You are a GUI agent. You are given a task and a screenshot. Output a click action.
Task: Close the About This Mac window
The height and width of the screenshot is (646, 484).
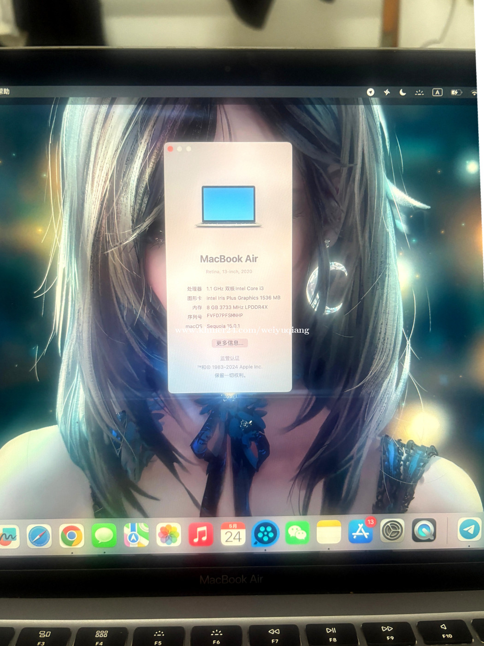pyautogui.click(x=171, y=149)
